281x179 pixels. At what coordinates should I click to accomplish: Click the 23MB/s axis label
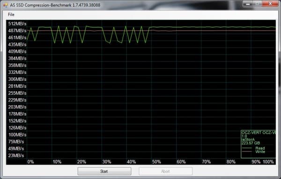[16, 156]
